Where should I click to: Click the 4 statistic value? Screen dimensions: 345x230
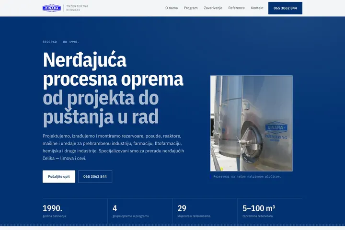coord(115,208)
